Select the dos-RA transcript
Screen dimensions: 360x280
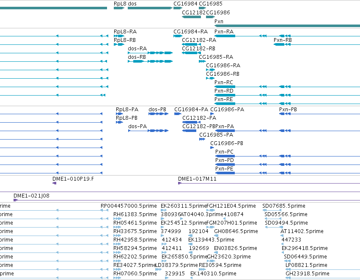tap(150, 53)
